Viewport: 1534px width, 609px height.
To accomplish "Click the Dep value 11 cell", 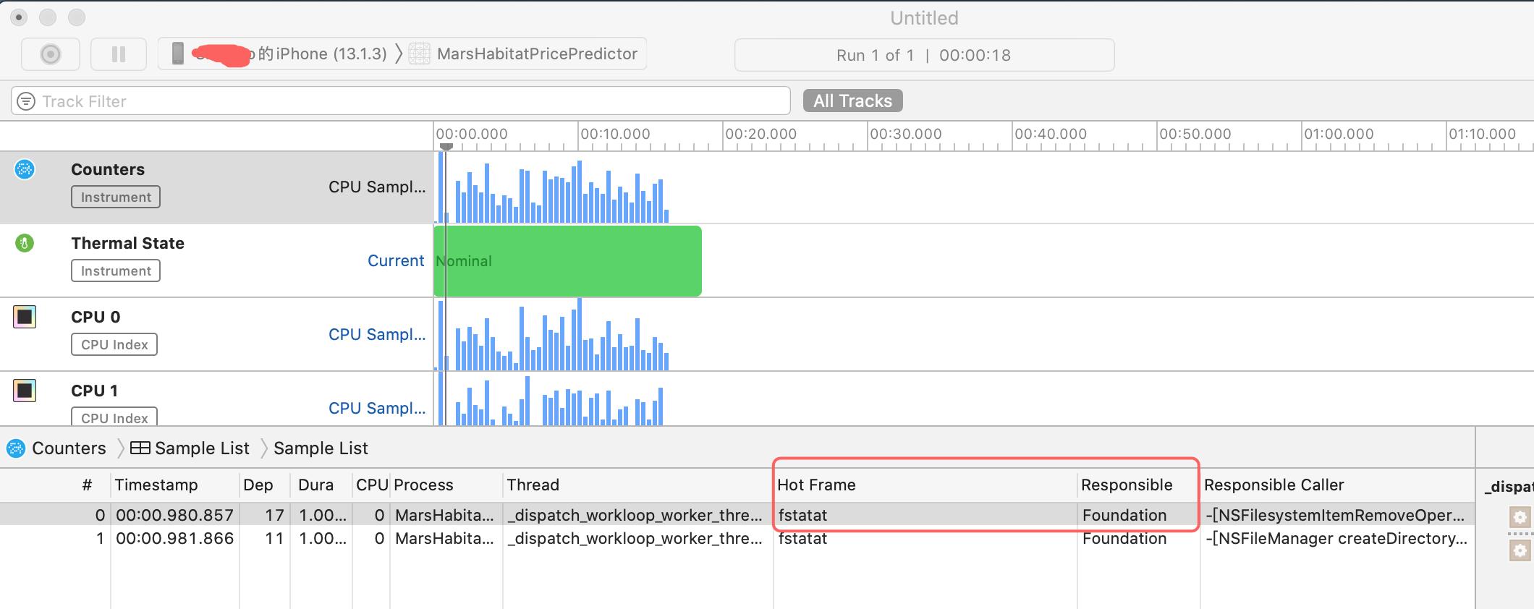I will tap(274, 538).
